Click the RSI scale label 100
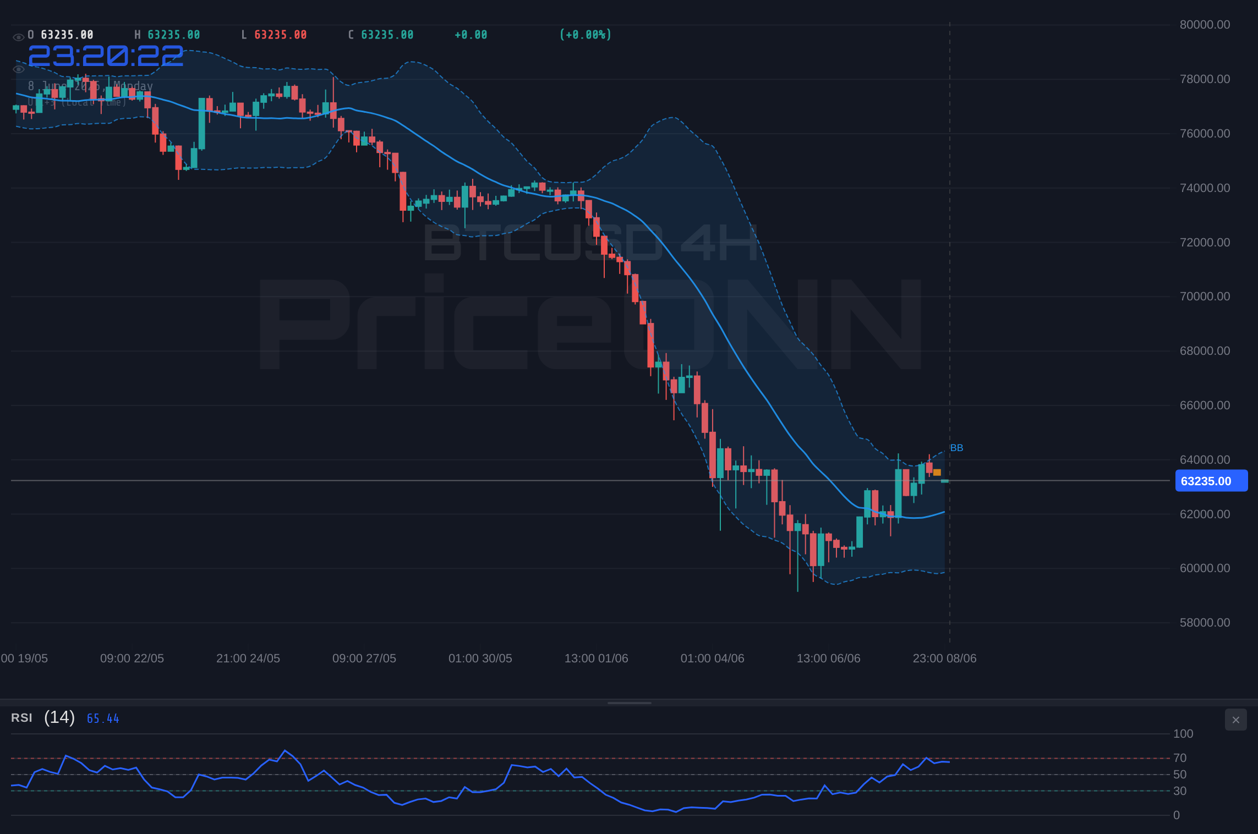Image resolution: width=1258 pixels, height=834 pixels. [x=1183, y=734]
